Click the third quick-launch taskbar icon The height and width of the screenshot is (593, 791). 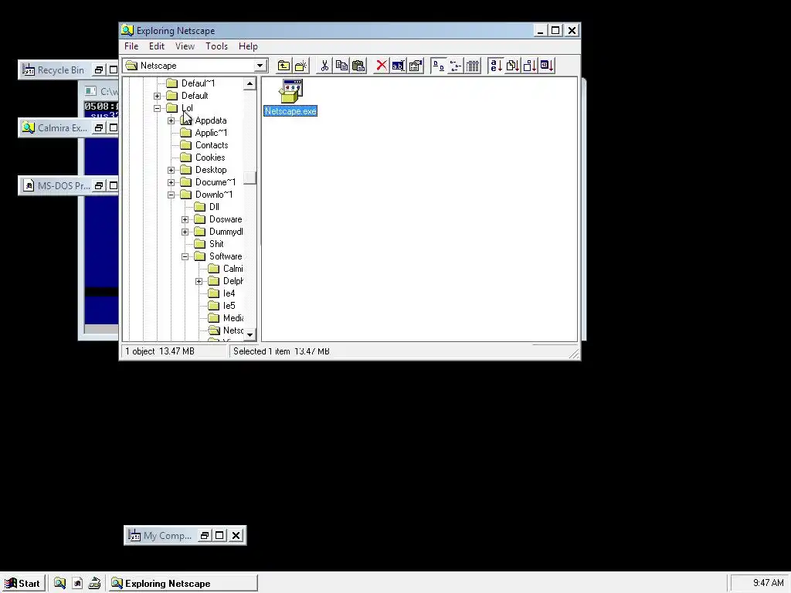(x=94, y=583)
